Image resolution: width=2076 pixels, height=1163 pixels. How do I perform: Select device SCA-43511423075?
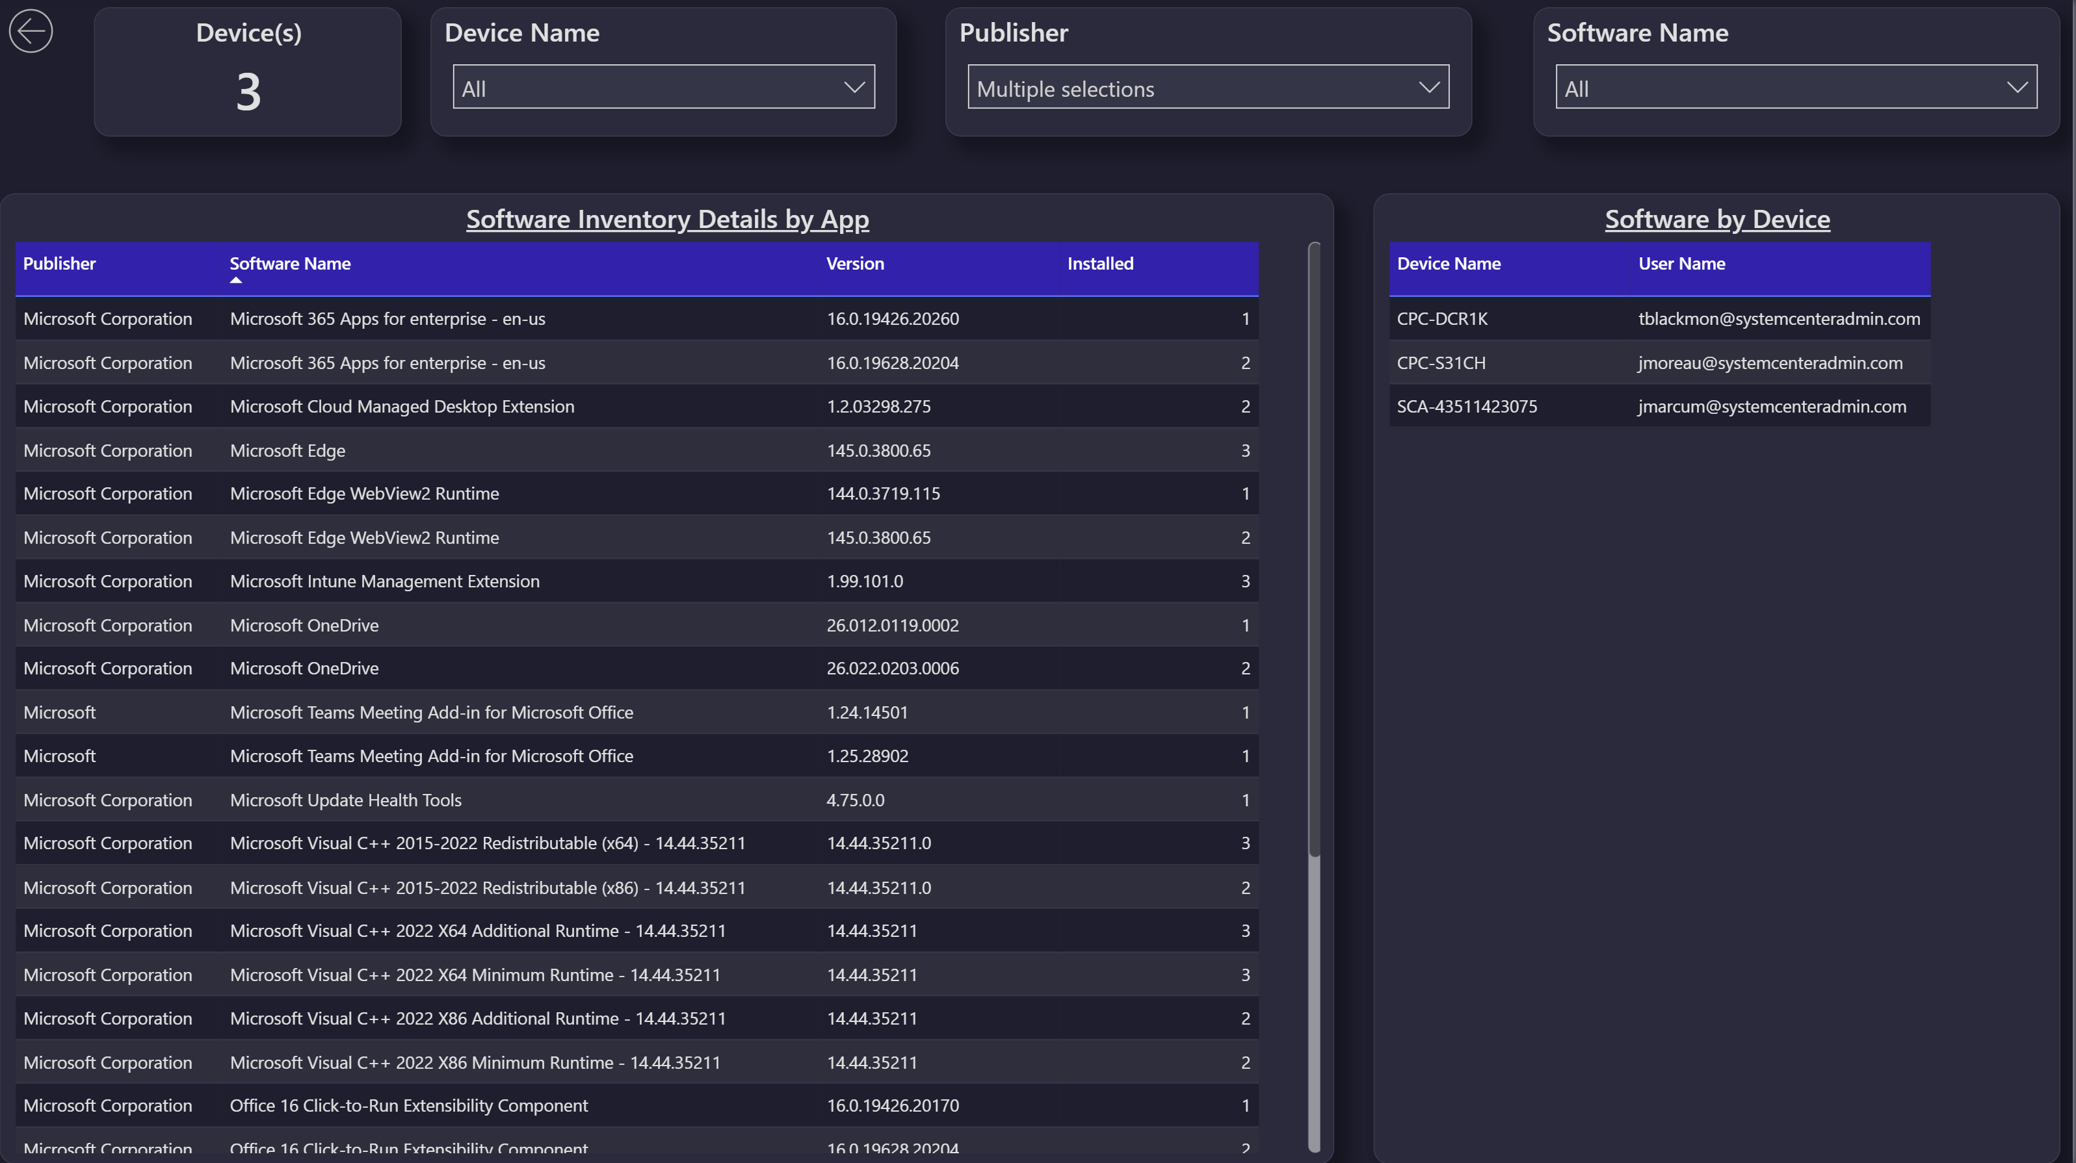click(x=1467, y=406)
